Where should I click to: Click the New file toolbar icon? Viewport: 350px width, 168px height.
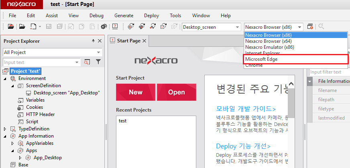[x=33, y=27]
